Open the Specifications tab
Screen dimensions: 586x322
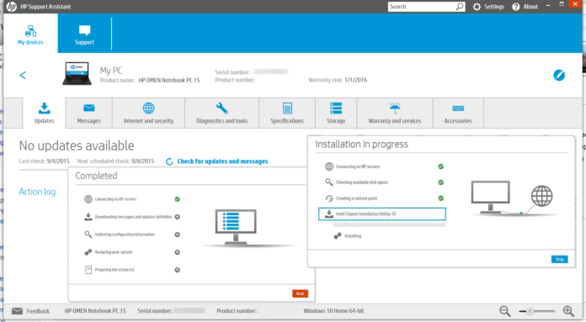[x=287, y=113]
